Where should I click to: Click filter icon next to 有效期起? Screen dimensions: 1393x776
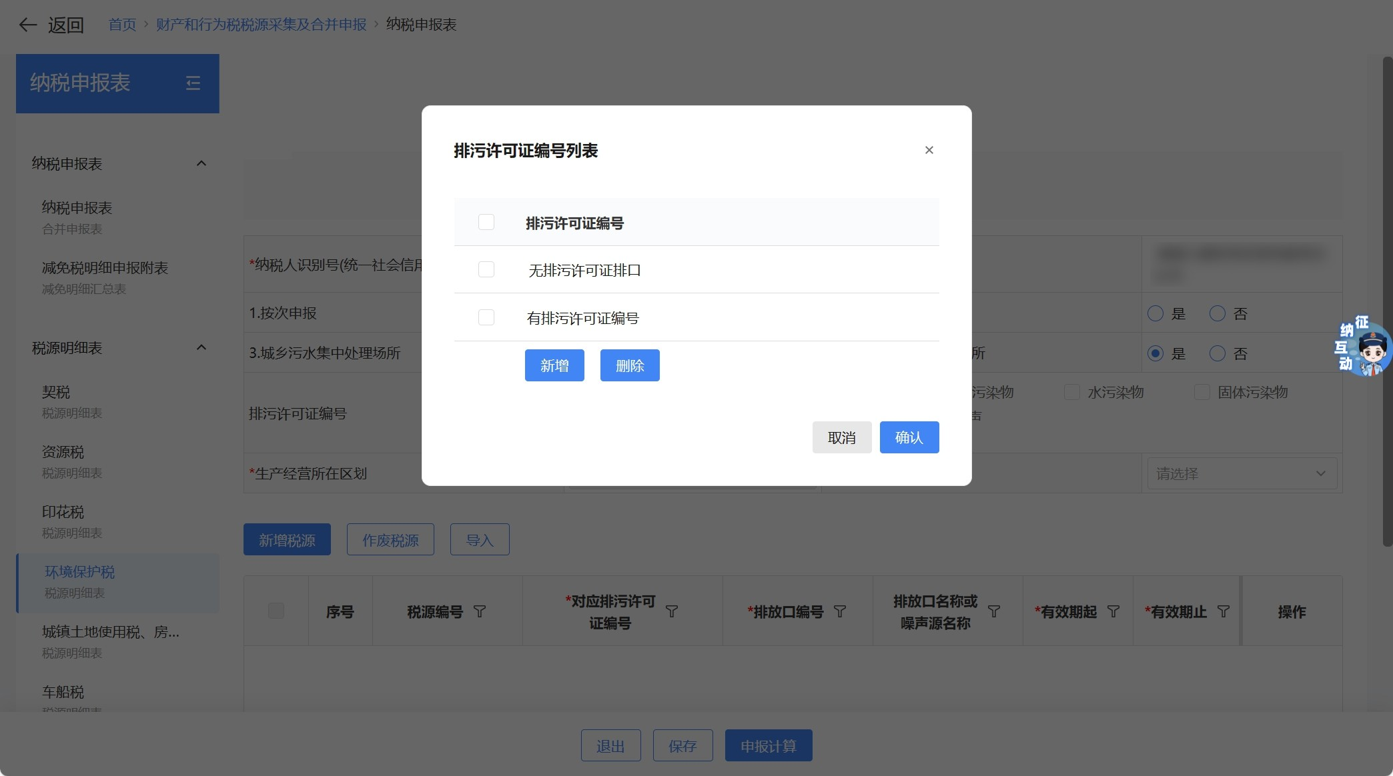(1113, 611)
